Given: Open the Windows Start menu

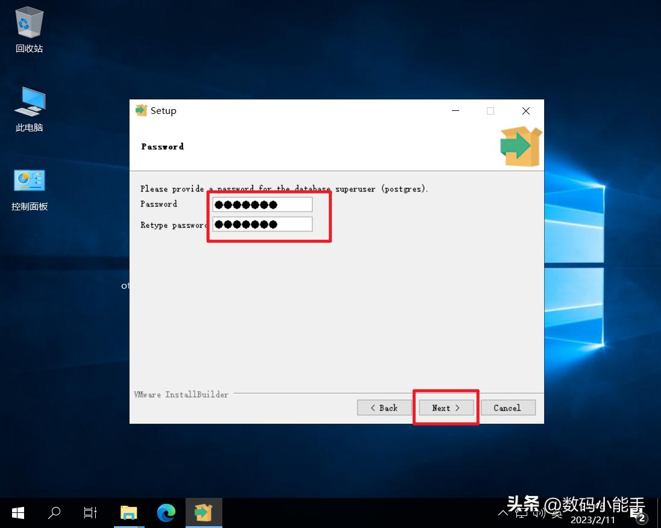Looking at the screenshot, I should click(x=18, y=513).
